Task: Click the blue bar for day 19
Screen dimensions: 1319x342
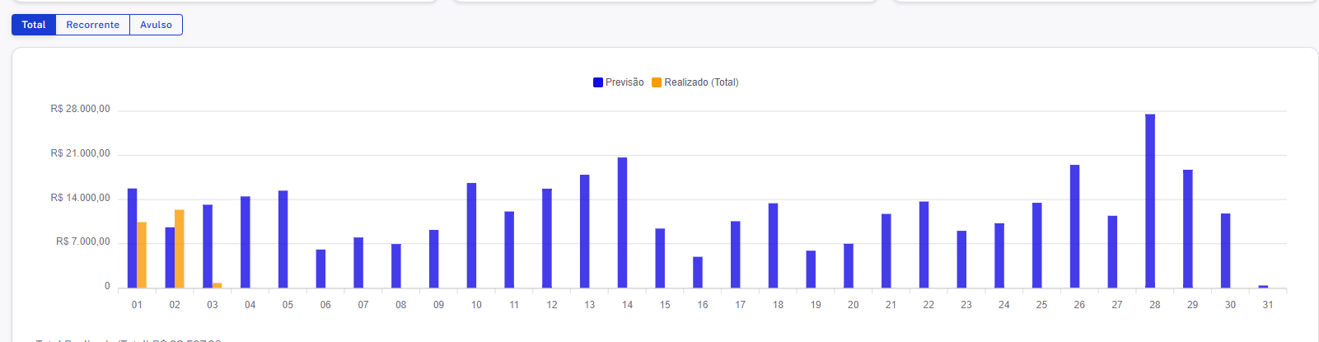Action: [x=811, y=269]
